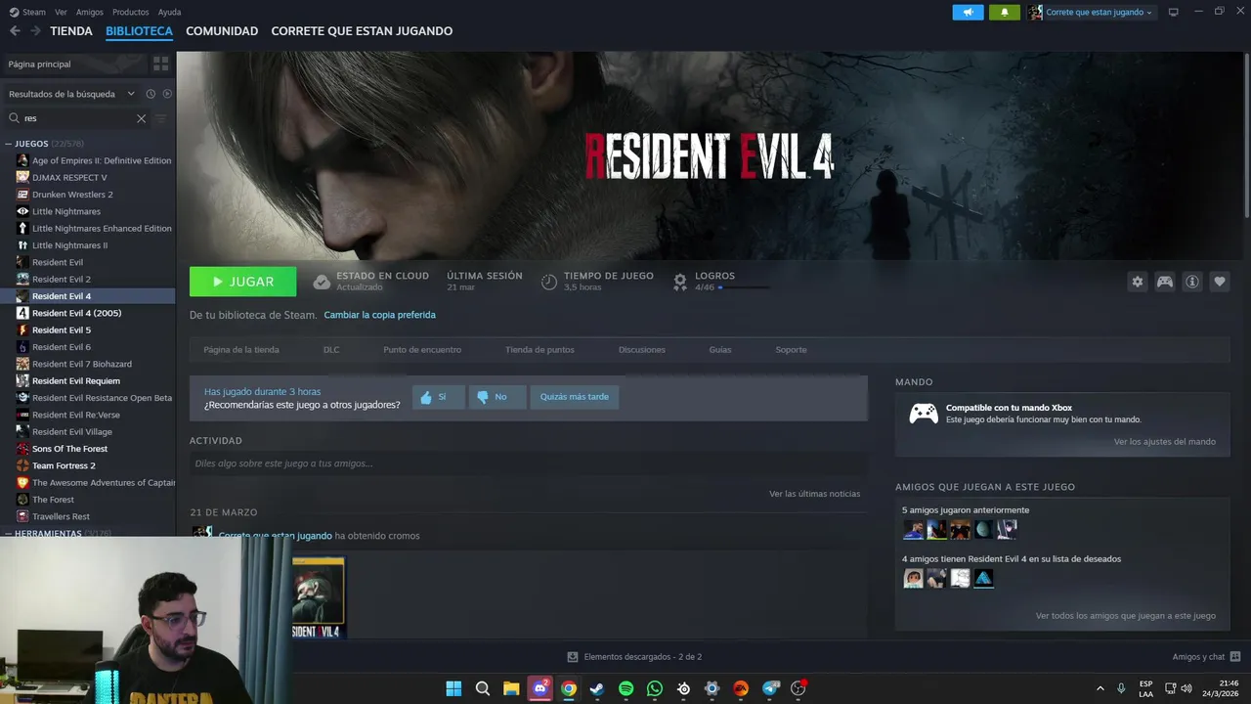Open Ver las últimas noticias link
The image size is (1251, 704).
coord(814,494)
